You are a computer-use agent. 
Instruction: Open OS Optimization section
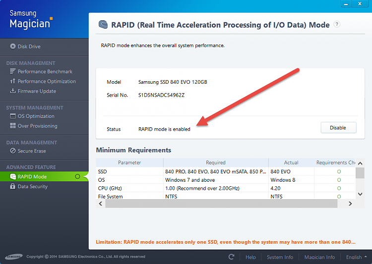pos(36,116)
